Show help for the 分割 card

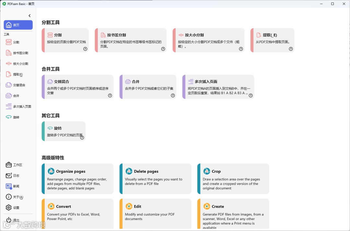[x=85, y=49]
